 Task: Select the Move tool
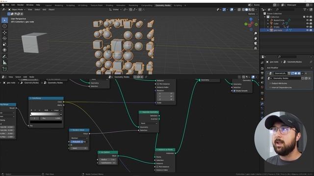4,33
